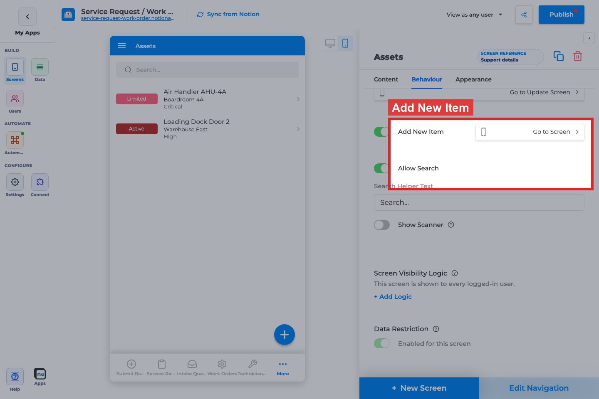
Task: Open the Air Handler AHU-4A row chevron
Action: [x=298, y=99]
